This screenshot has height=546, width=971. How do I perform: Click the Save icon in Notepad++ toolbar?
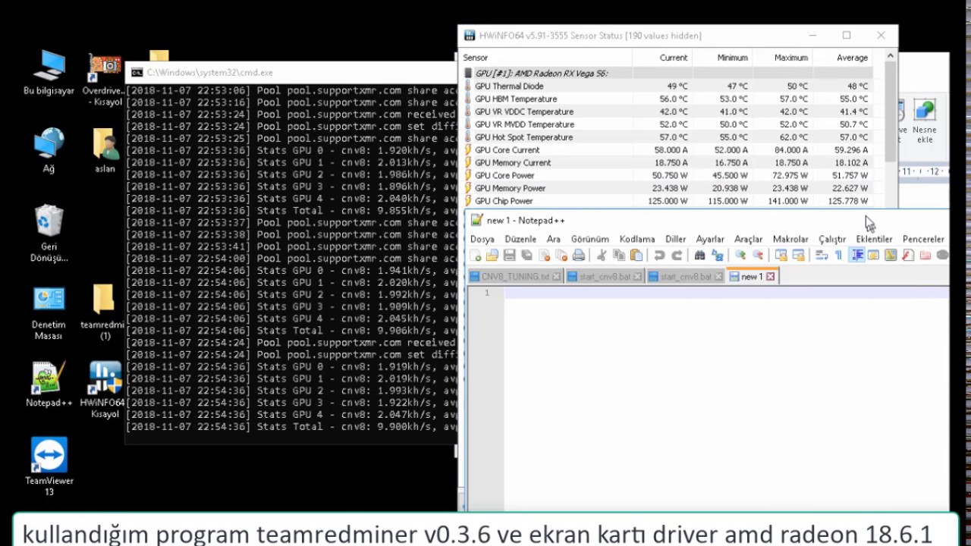pyautogui.click(x=509, y=256)
